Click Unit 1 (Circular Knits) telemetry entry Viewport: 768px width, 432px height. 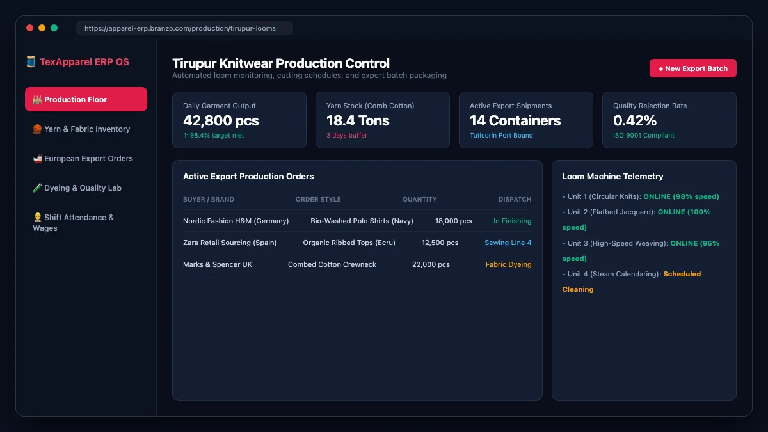(641, 196)
